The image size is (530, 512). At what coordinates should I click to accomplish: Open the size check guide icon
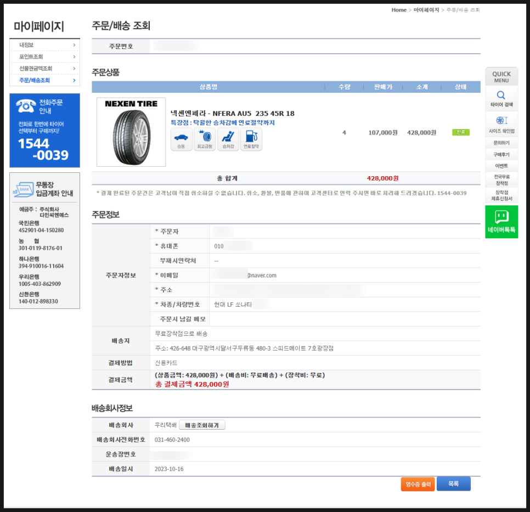(x=501, y=120)
